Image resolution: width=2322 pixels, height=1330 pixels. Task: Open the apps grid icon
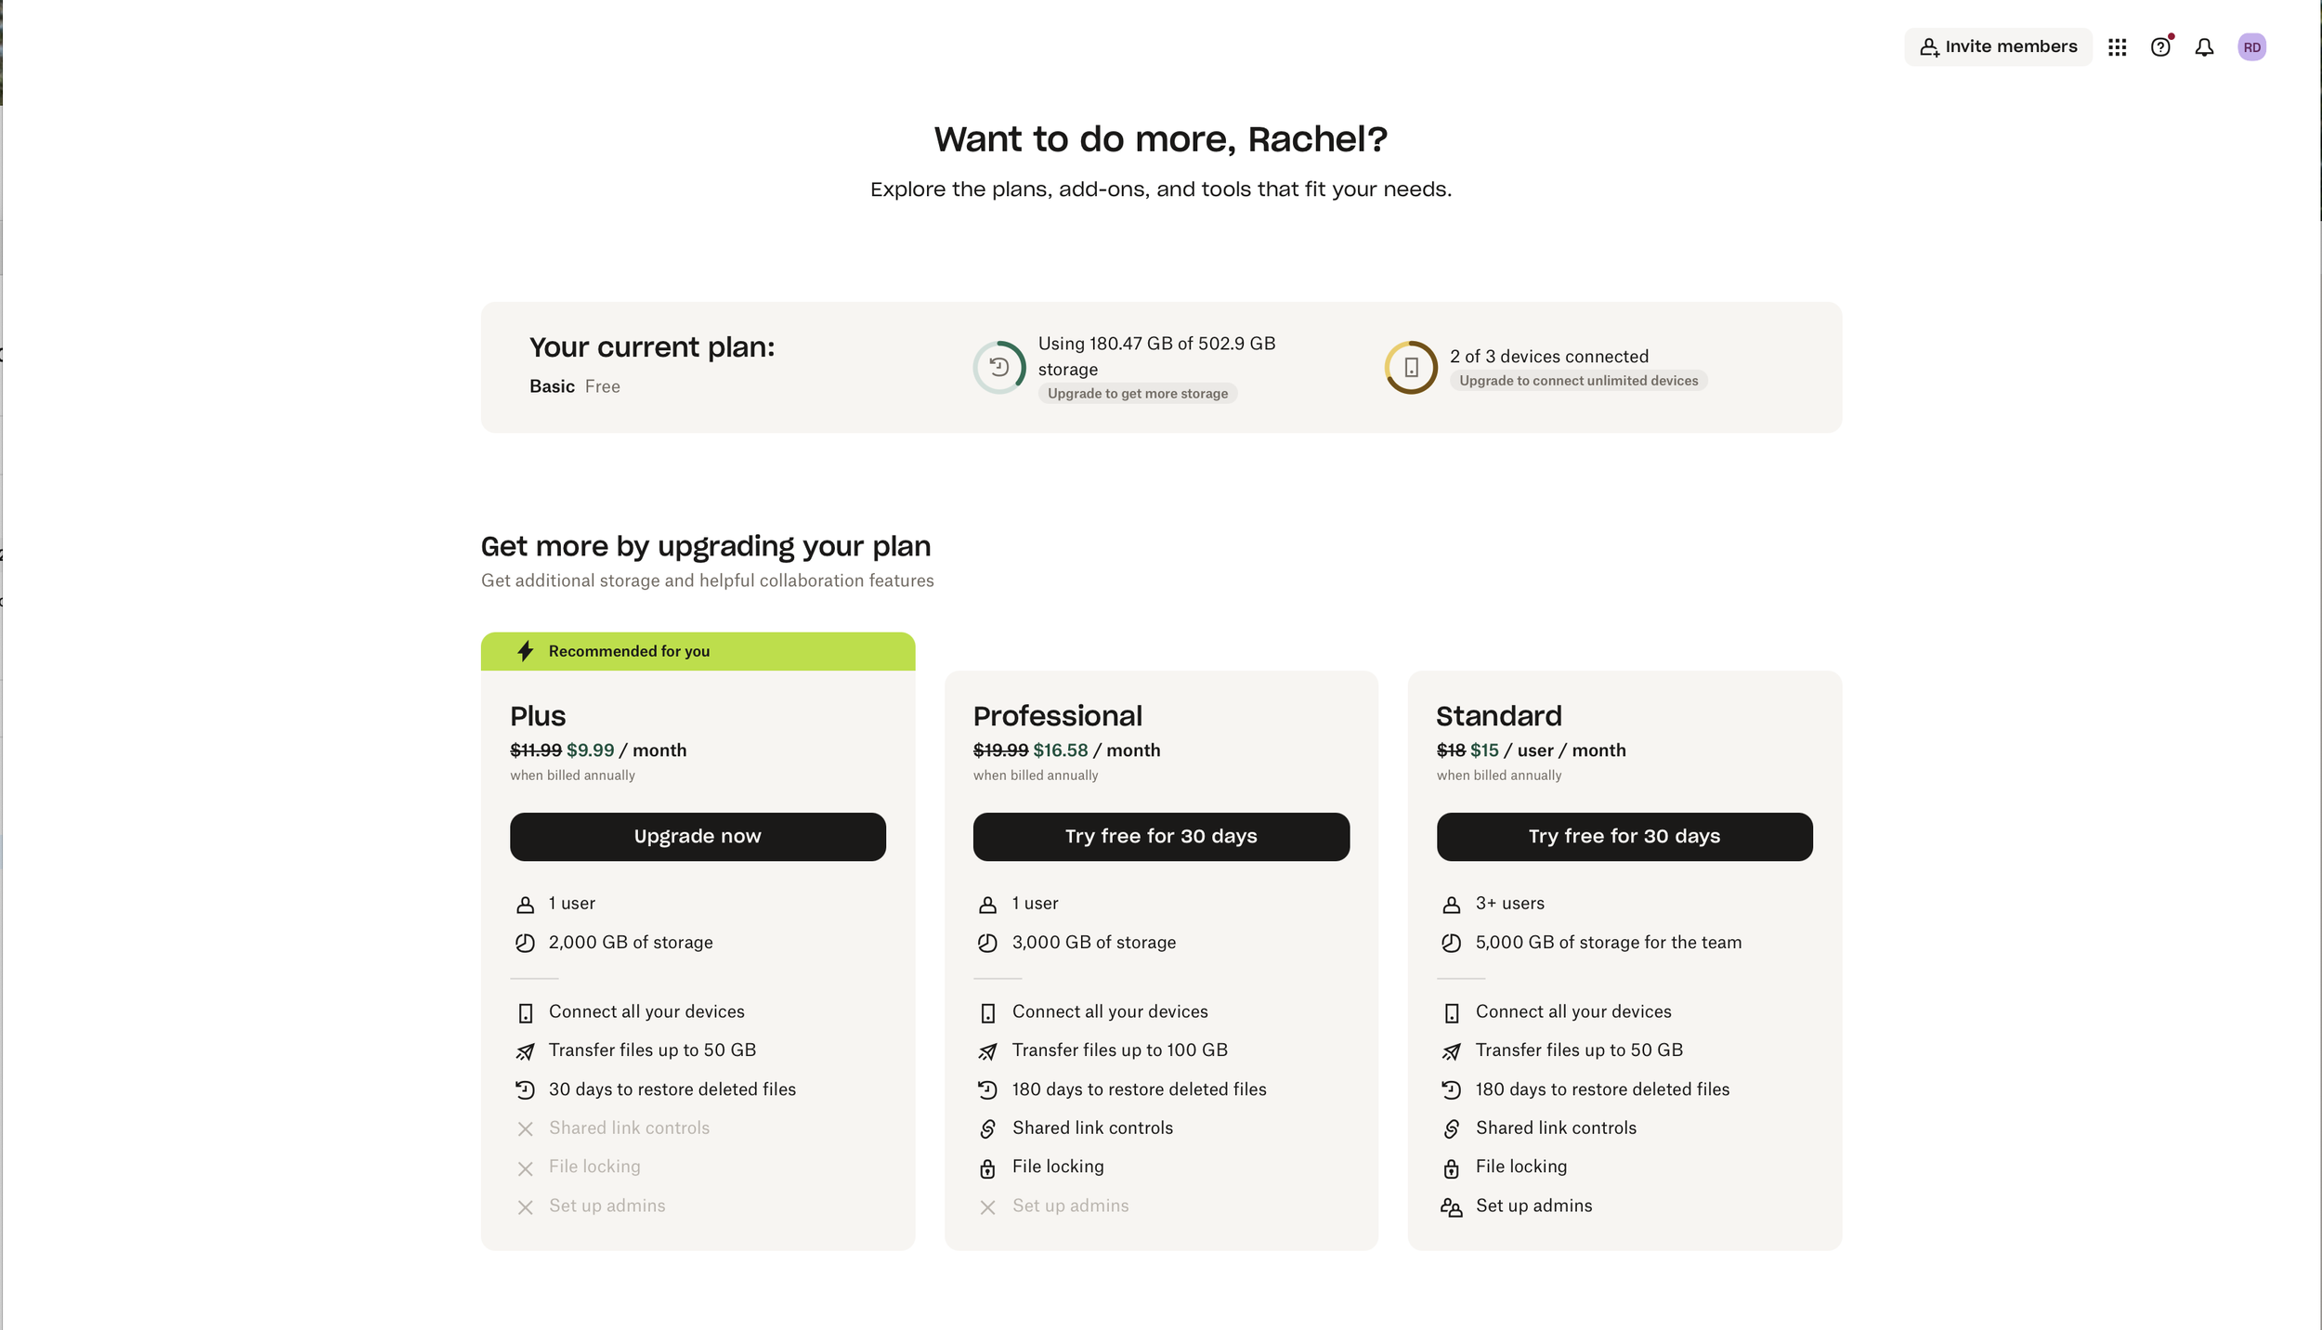pyautogui.click(x=2117, y=47)
